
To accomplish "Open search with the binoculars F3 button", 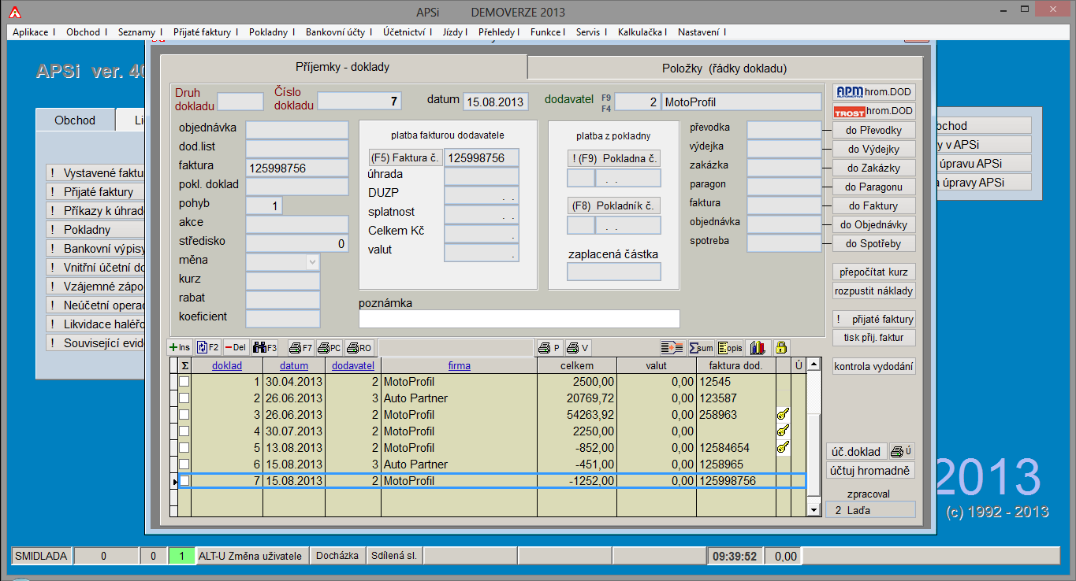I will coord(266,347).
